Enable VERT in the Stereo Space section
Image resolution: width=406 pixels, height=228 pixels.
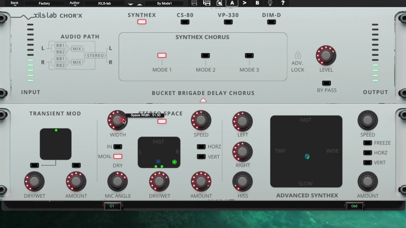pos(201,156)
